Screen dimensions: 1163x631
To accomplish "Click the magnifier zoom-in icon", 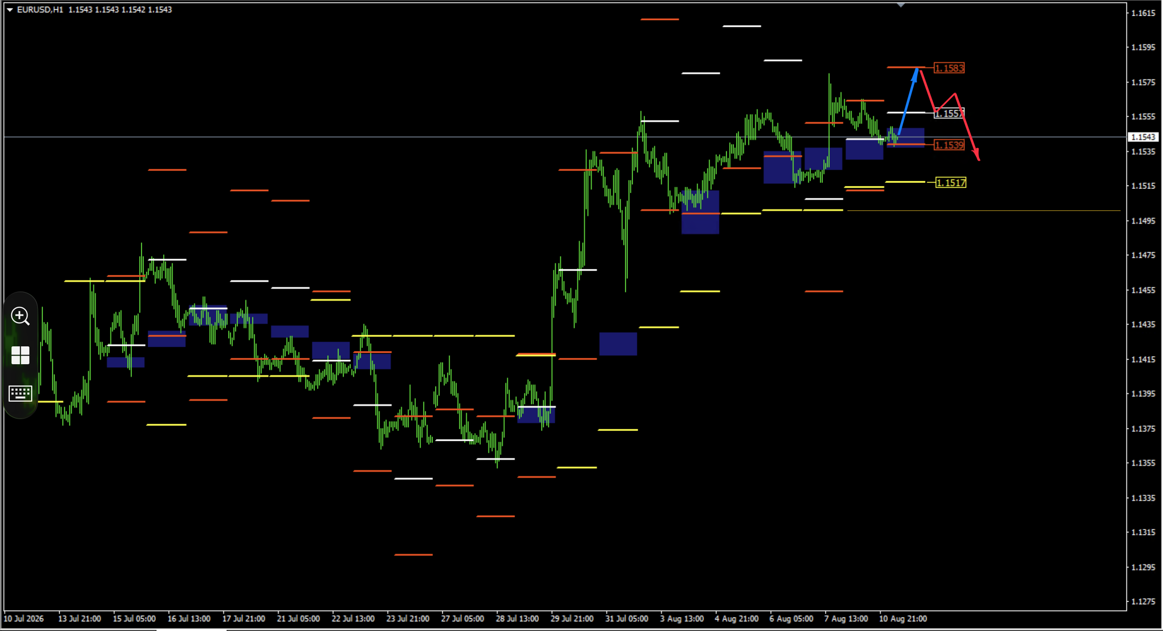I will 20,316.
